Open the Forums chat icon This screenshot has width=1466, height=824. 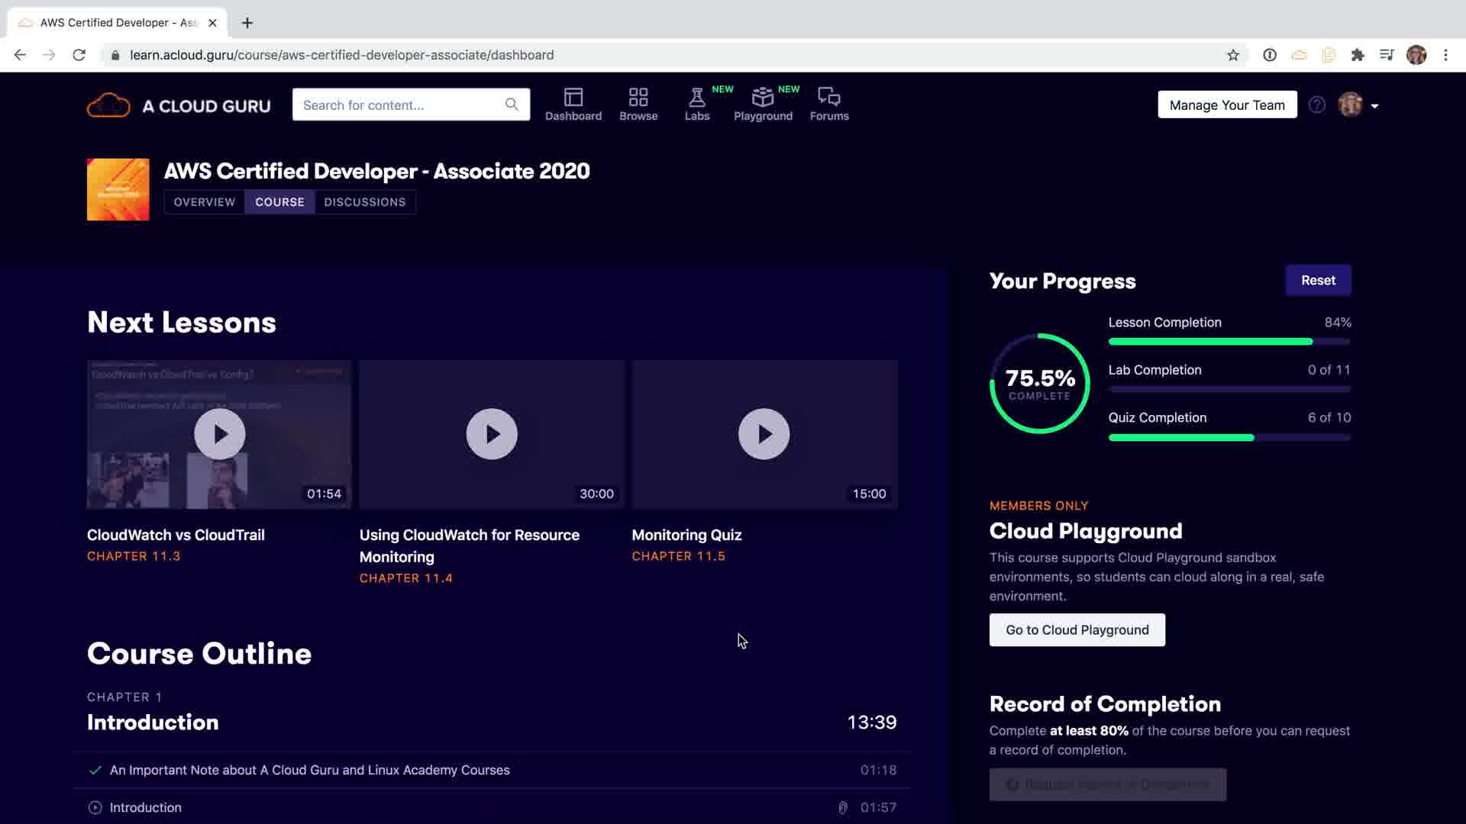coord(828,98)
